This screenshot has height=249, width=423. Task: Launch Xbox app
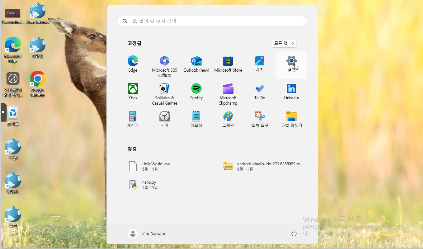click(133, 92)
